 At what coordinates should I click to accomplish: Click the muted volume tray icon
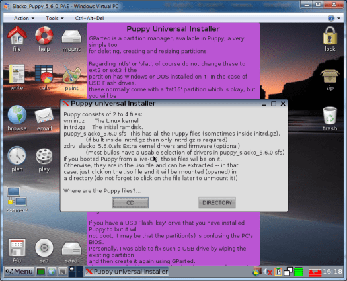(268, 272)
